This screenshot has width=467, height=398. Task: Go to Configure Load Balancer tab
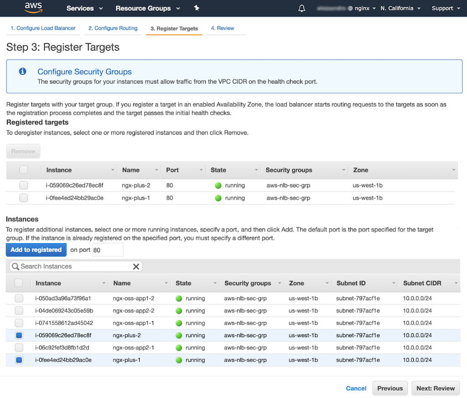[x=43, y=28]
